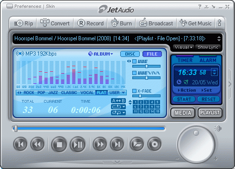Open the ALBUM dropdown menu

[101, 54]
